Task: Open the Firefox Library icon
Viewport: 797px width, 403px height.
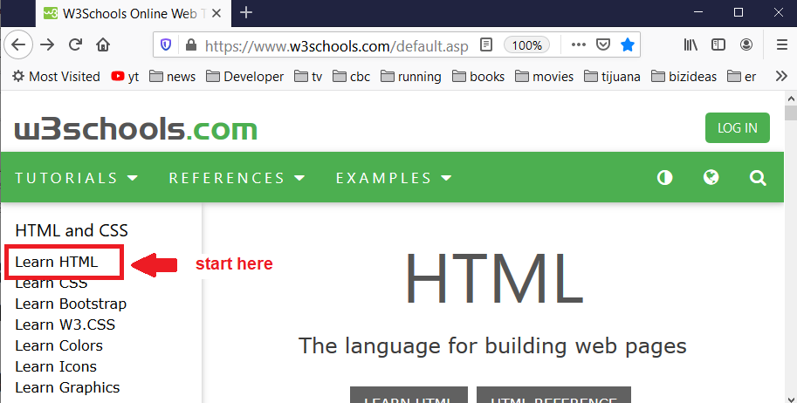Action: coord(691,44)
